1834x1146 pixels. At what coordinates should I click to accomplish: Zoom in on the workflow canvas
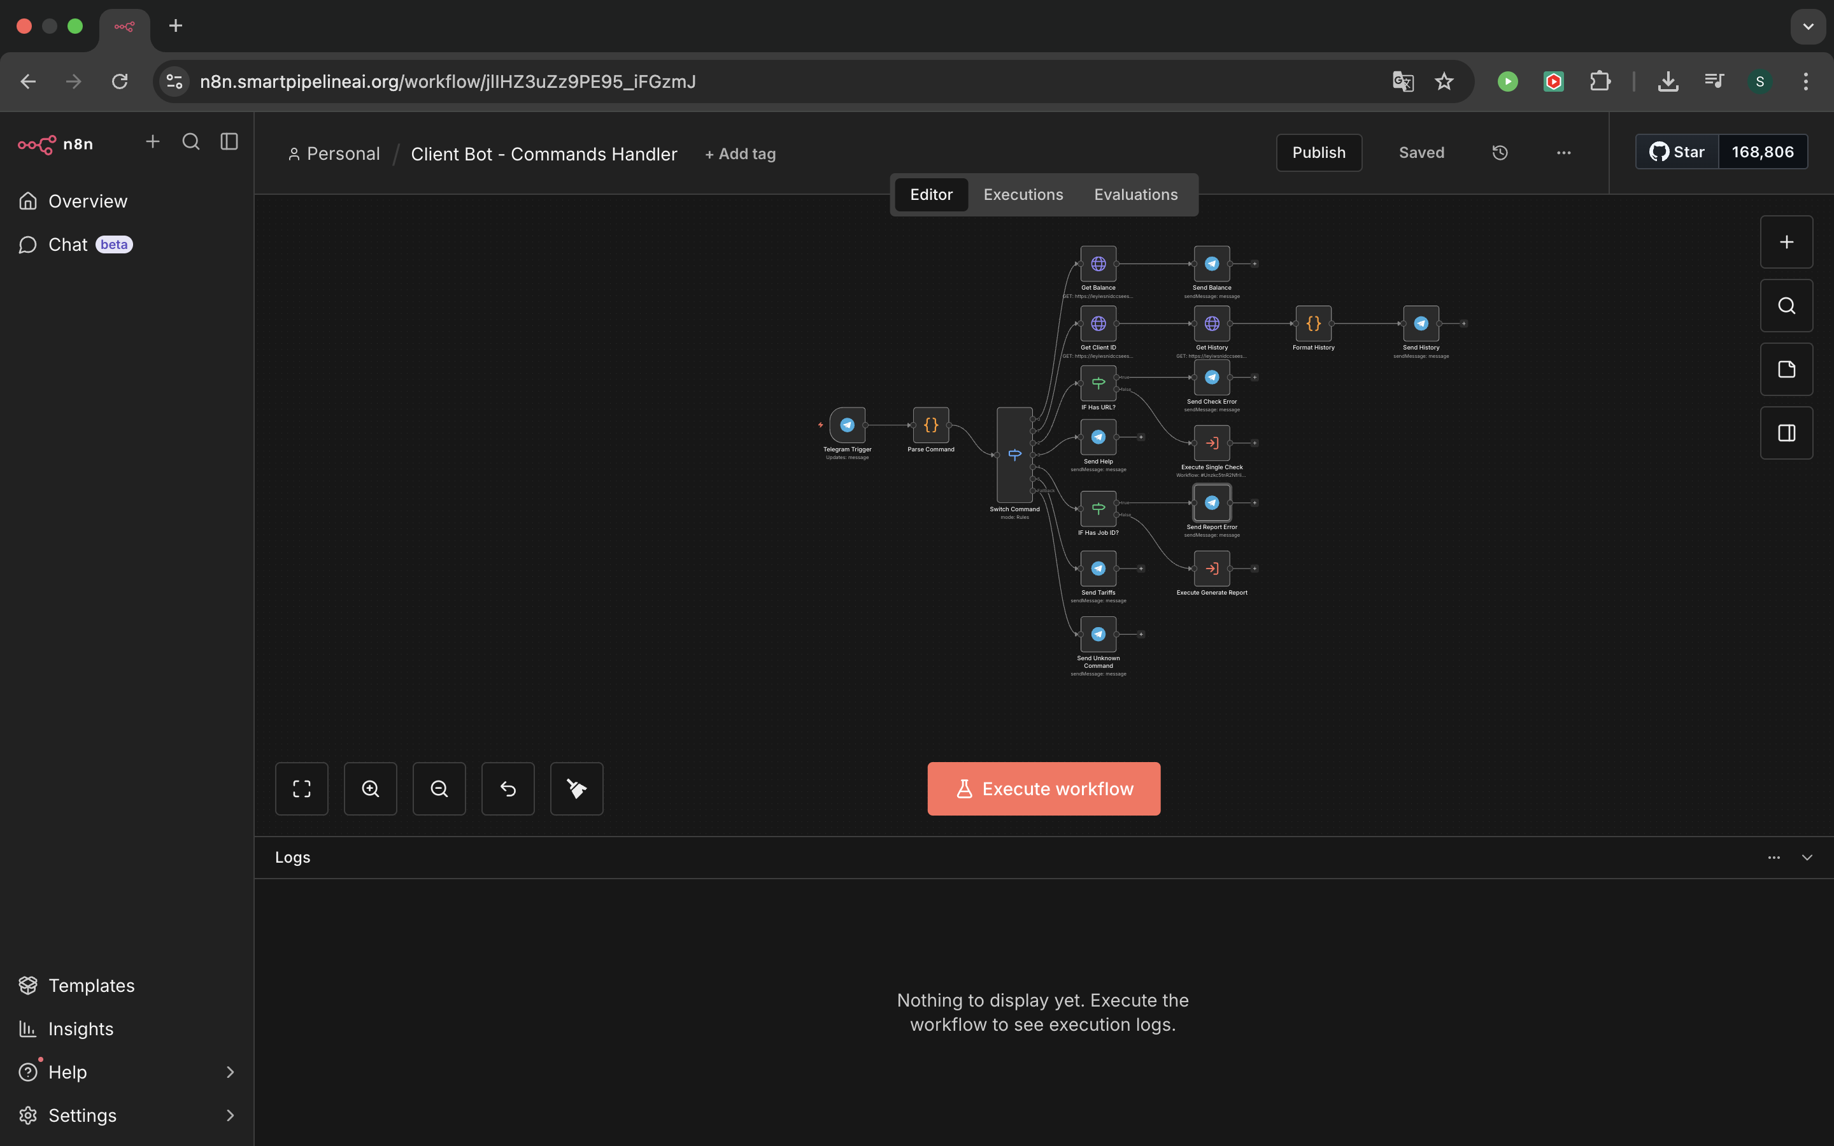click(371, 789)
